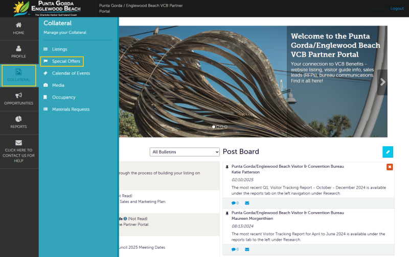
Task: Select the fourth carousel dot
Action: click(225, 126)
